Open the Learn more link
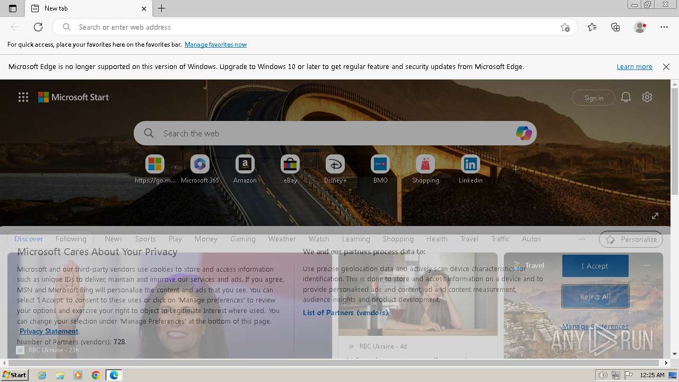Viewport: 679px width, 382px height. click(634, 67)
